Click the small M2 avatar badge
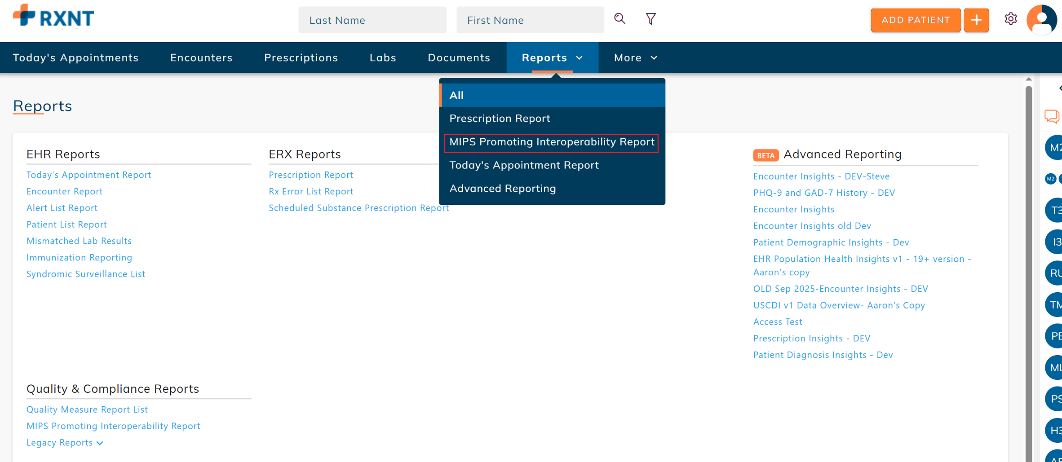The width and height of the screenshot is (1062, 462). [x=1050, y=179]
